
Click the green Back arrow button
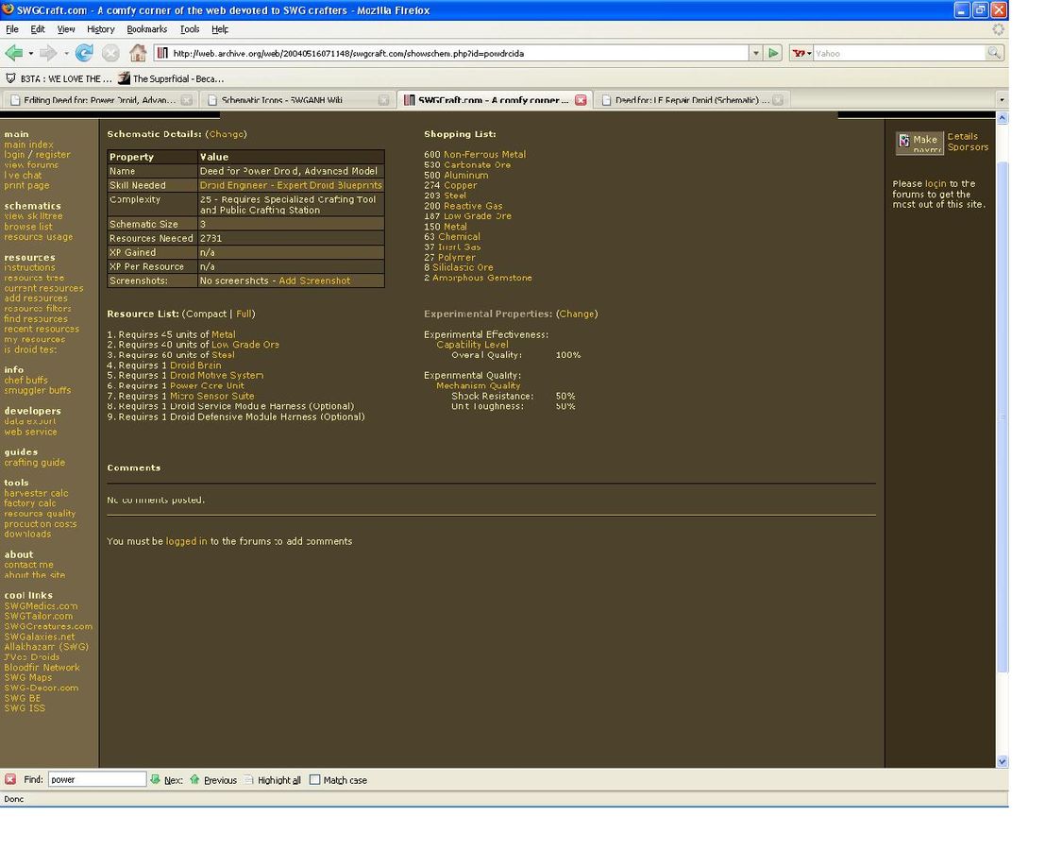pos(13,53)
